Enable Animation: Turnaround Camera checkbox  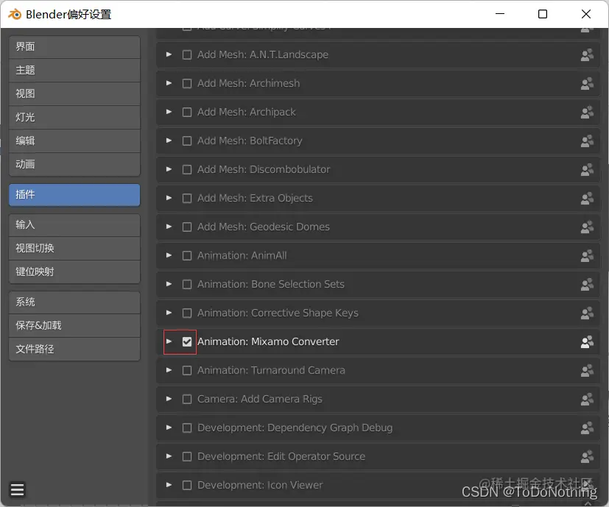point(187,371)
